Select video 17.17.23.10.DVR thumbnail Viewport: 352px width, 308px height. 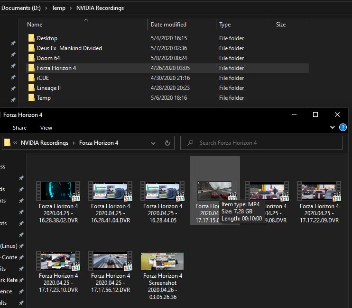coord(58,261)
